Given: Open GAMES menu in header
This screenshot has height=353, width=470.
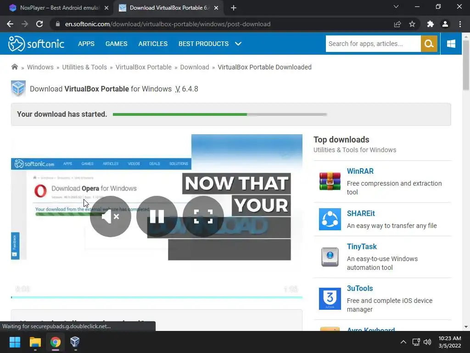Looking at the screenshot, I should (116, 44).
